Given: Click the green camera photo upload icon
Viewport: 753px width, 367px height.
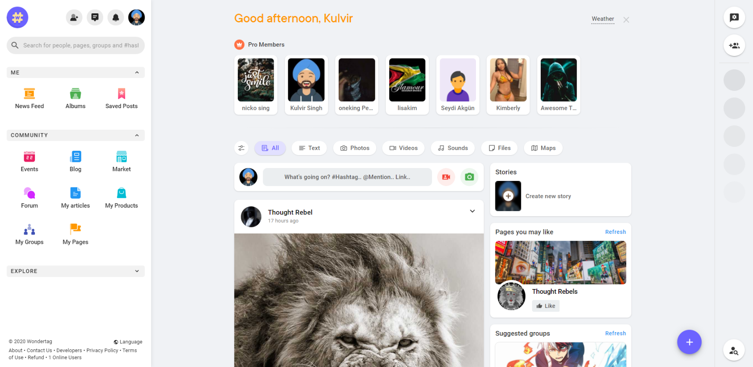Looking at the screenshot, I should 469,177.
